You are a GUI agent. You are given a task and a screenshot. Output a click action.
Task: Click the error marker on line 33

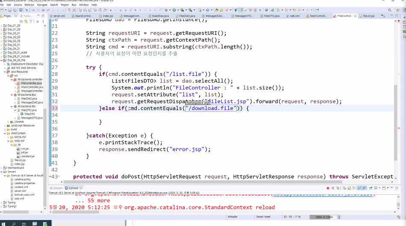[x=50, y=108]
